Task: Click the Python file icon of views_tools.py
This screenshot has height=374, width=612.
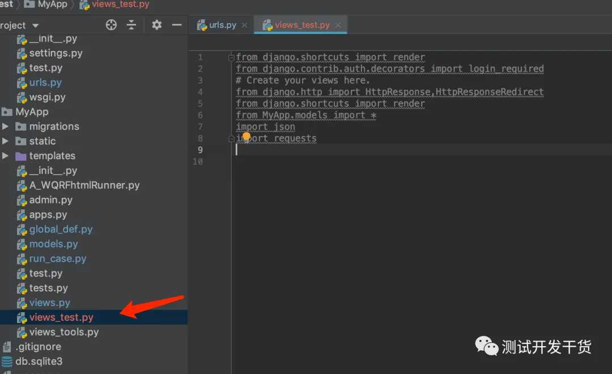Action: [22, 333]
